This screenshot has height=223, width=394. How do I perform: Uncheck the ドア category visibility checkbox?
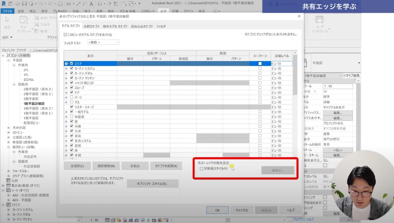click(x=72, y=93)
